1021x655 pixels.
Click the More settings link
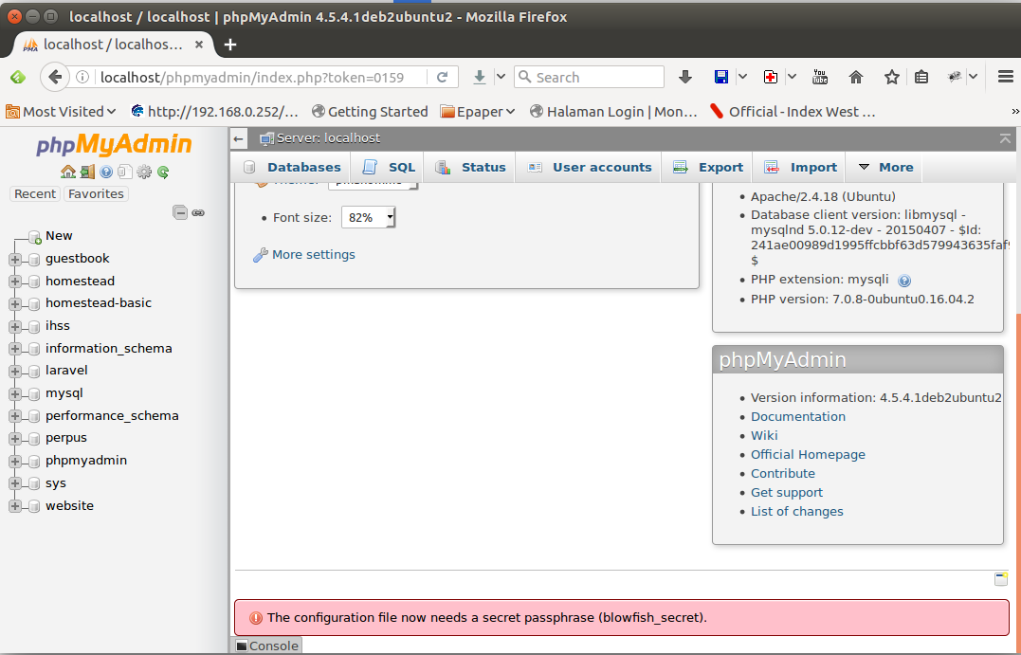(x=313, y=255)
